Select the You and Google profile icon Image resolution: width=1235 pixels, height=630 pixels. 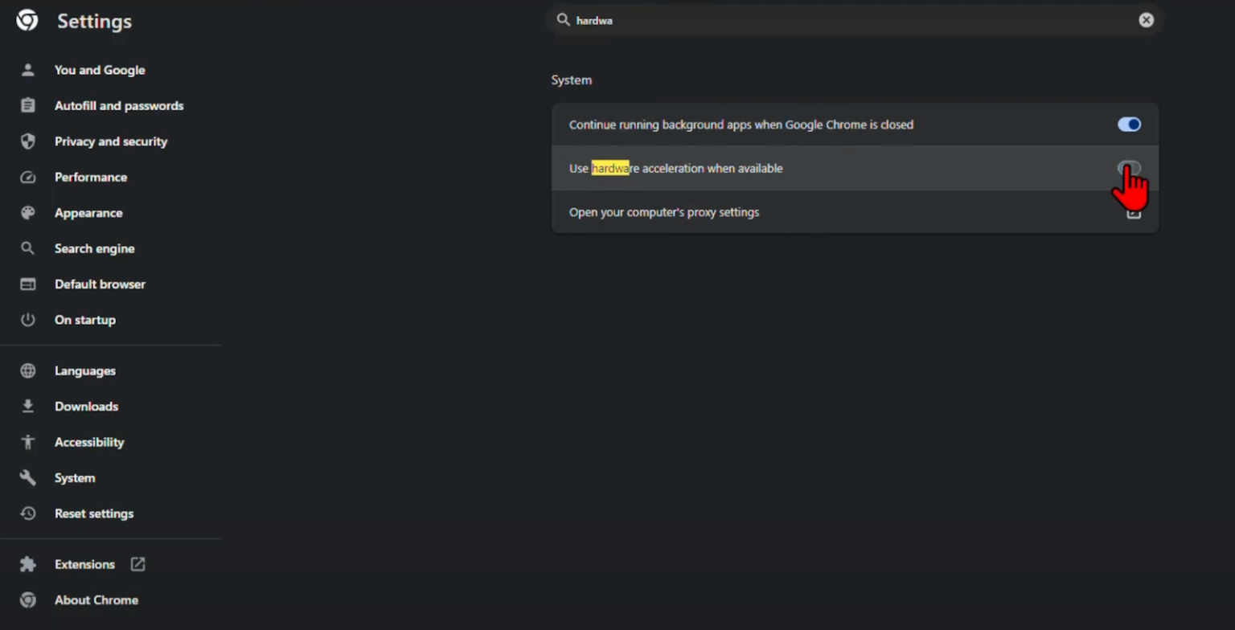tap(27, 70)
